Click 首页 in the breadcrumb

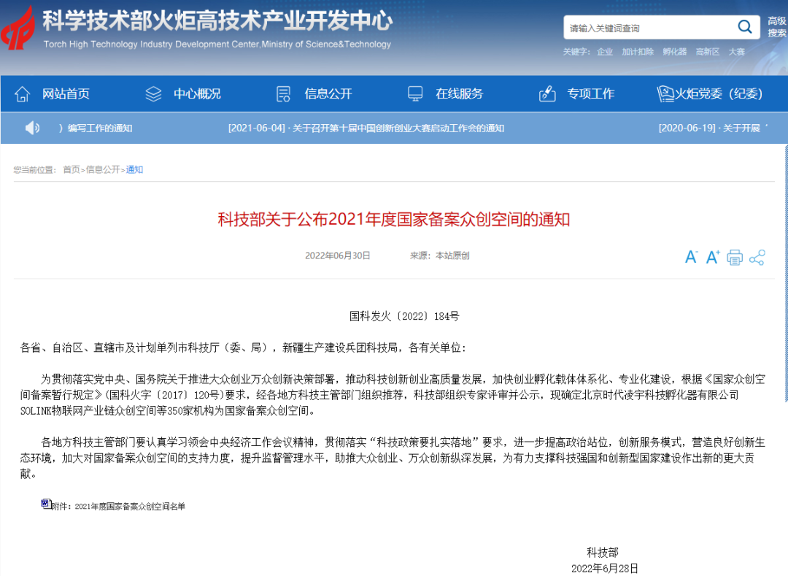71,169
